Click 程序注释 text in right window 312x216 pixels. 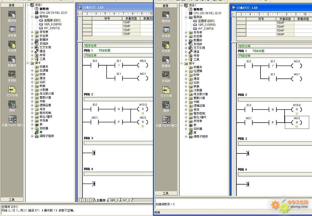[245, 46]
